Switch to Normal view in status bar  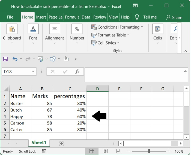(x=92, y=151)
